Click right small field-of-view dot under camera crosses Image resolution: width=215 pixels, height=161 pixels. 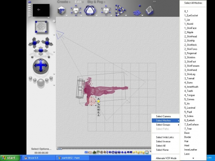pos(49,57)
